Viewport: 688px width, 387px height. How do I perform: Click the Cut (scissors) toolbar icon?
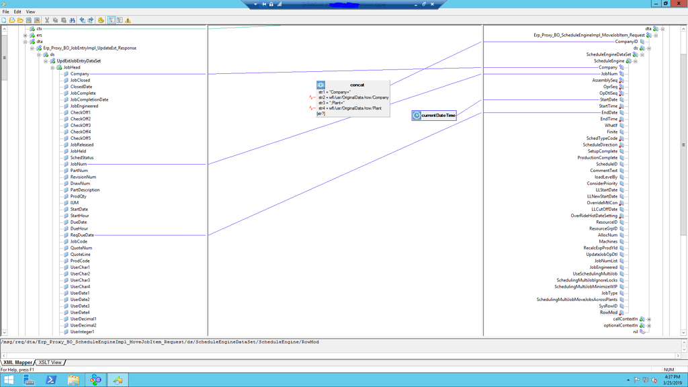pyautogui.click(x=47, y=21)
